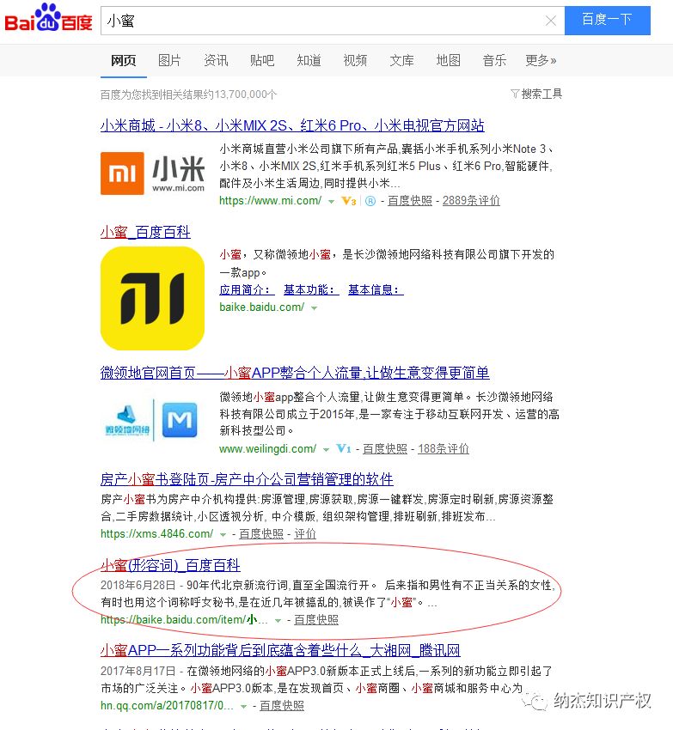Expand dropdown arrow beside hn.qq.com URL

[x=243, y=707]
